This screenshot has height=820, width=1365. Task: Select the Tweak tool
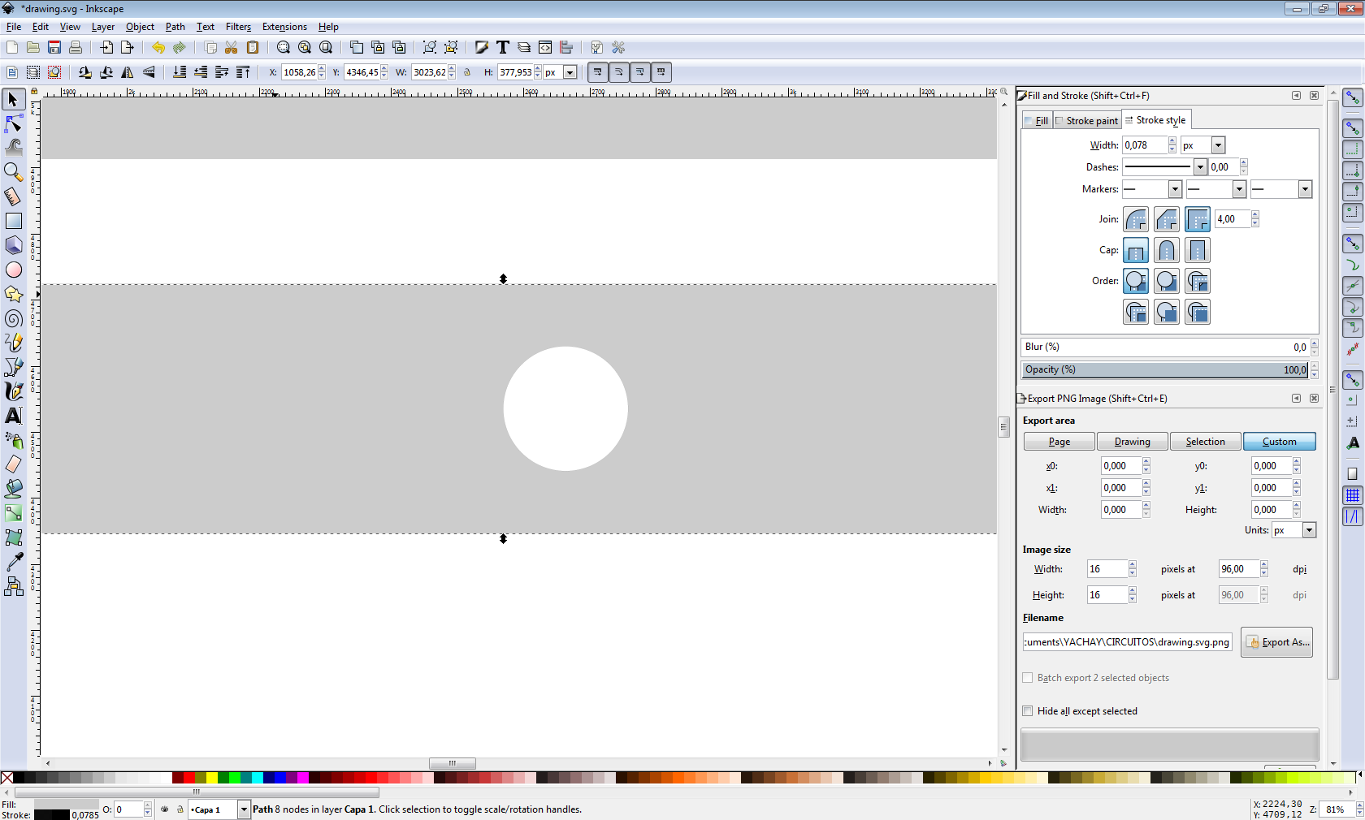click(13, 148)
